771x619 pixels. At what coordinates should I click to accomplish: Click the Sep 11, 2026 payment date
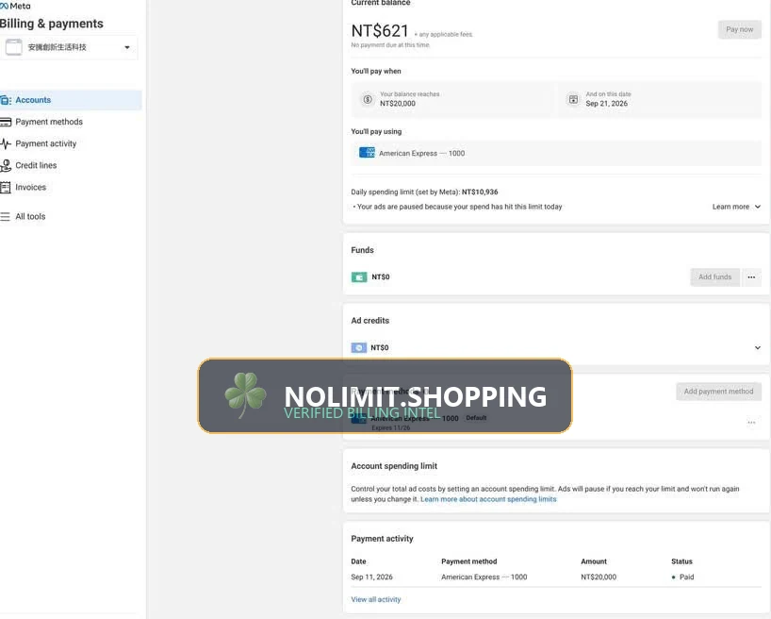tap(371, 577)
